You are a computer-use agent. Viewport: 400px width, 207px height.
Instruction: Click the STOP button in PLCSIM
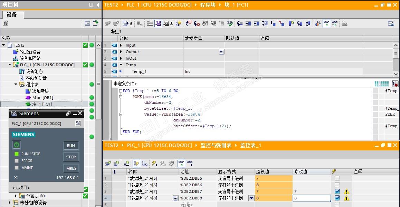(x=71, y=157)
